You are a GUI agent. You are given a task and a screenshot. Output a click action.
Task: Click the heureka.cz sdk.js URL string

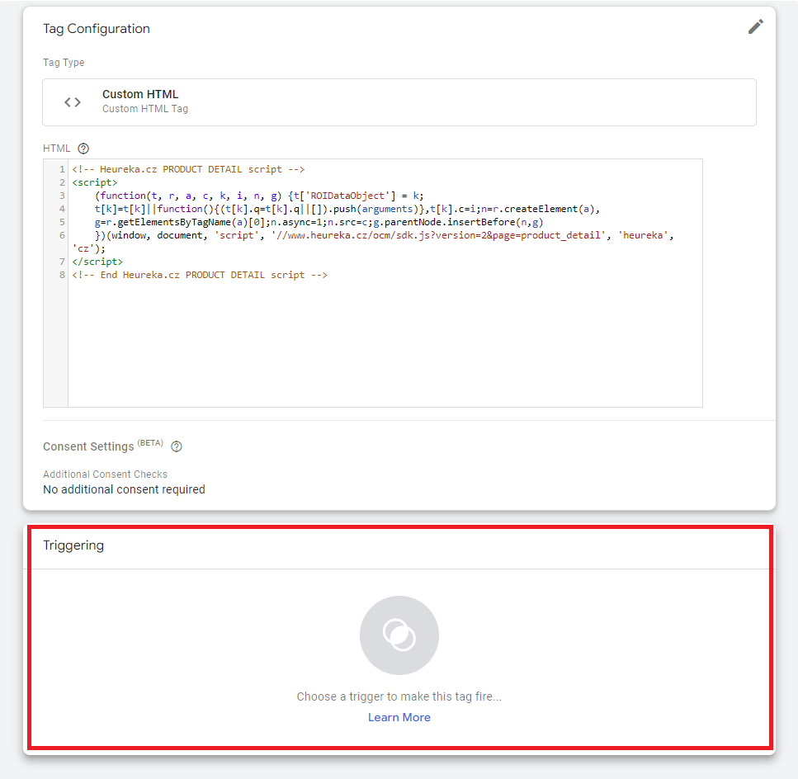click(x=438, y=235)
